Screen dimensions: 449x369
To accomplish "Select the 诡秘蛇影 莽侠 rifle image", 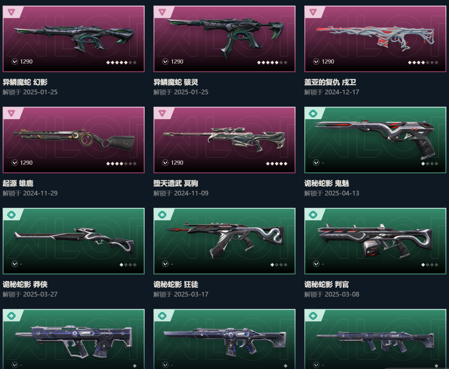I will click(x=74, y=240).
